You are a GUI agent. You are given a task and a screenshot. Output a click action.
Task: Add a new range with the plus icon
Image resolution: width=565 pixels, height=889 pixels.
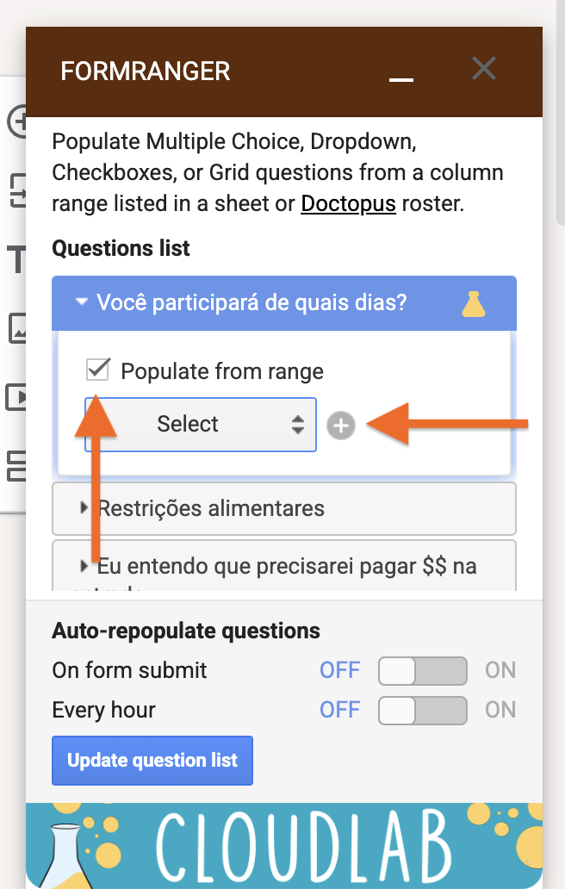[x=341, y=426]
